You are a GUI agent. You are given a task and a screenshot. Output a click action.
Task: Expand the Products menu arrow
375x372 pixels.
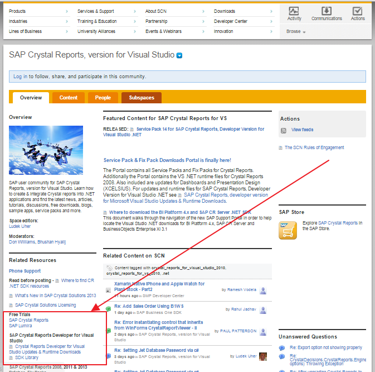click(x=67, y=11)
